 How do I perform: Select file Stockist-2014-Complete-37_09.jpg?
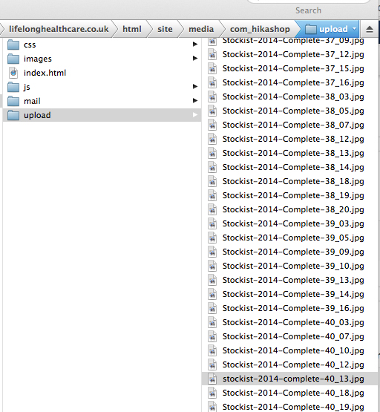pos(293,42)
